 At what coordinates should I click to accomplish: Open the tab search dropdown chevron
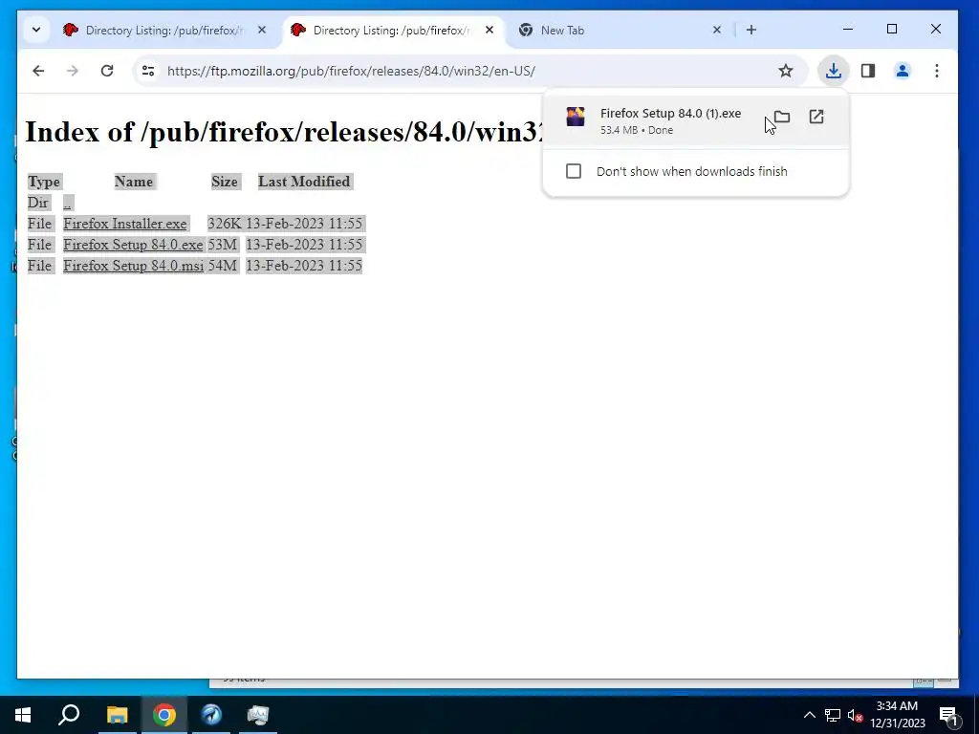(x=36, y=30)
